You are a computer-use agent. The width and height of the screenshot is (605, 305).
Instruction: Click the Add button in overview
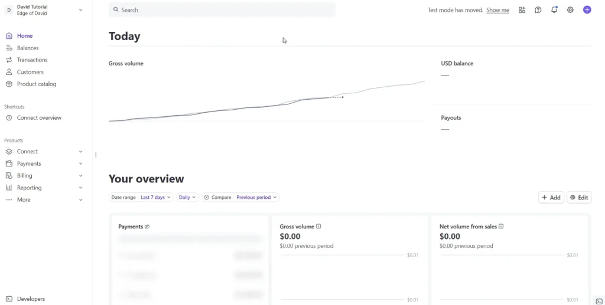(551, 198)
